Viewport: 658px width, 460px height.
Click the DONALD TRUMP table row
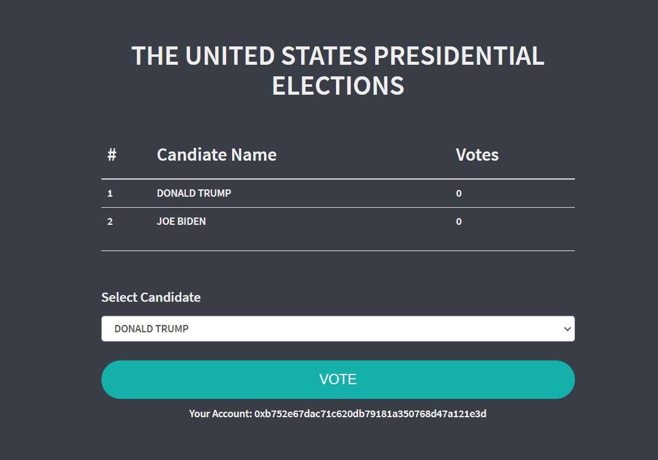coord(194,193)
